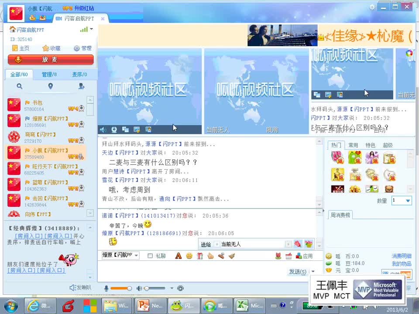Select user 去回【闪航PPT】
This screenshot has width=419, height=314.
(x=46, y=201)
